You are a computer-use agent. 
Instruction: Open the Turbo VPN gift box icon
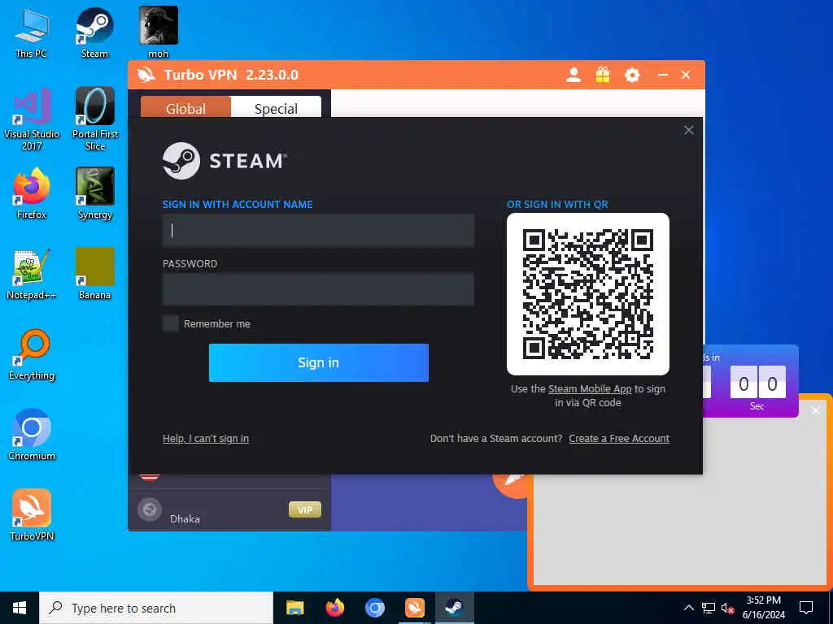pos(603,75)
